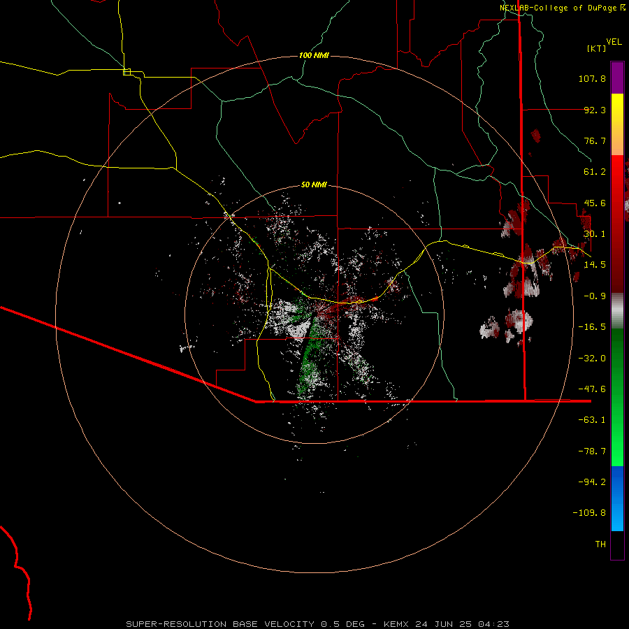Select the -78.7 legend value
The image size is (629, 629).
592,451
